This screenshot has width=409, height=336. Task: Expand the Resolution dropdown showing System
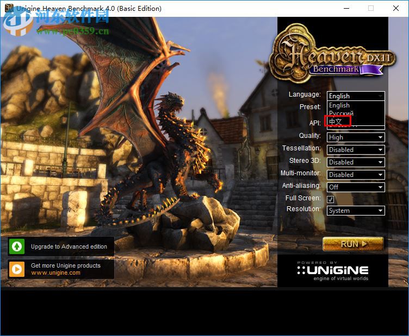356,211
